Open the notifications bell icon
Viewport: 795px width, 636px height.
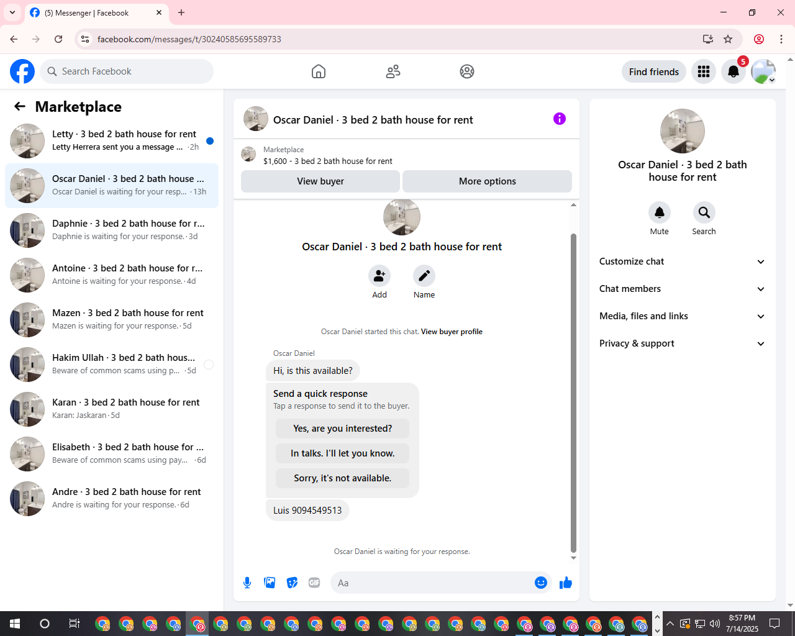pyautogui.click(x=734, y=71)
